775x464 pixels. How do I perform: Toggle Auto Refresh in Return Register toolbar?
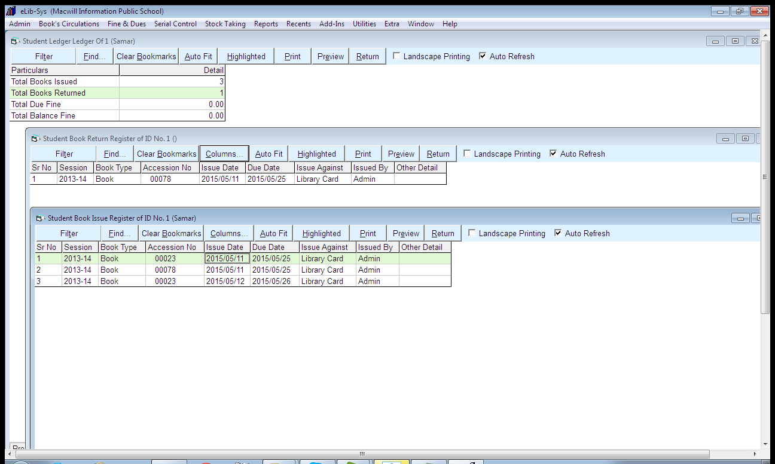pyautogui.click(x=553, y=154)
